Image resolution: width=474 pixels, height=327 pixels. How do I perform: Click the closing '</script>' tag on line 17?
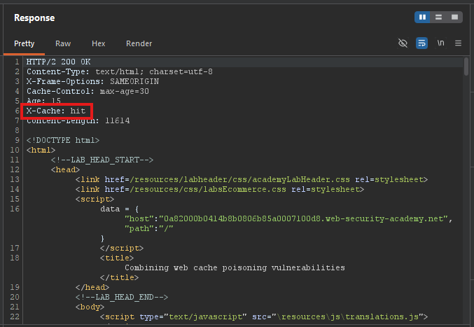pyautogui.click(x=122, y=248)
